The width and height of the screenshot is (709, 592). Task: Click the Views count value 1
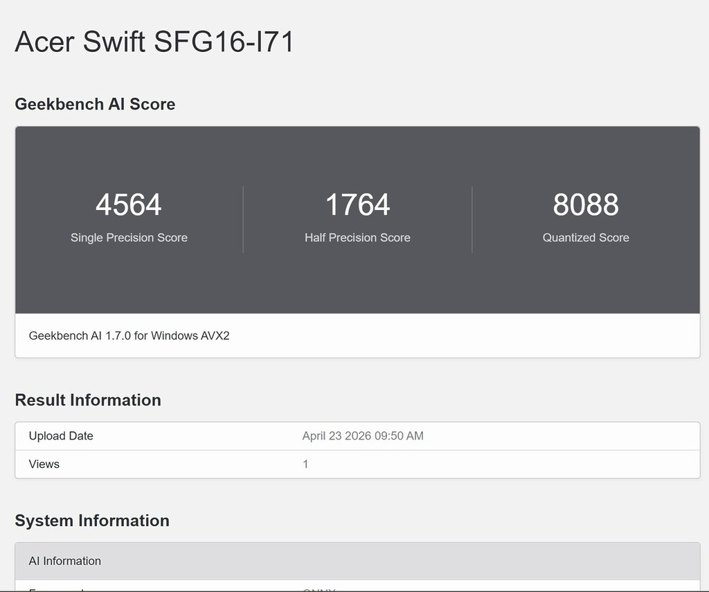pyautogui.click(x=305, y=464)
